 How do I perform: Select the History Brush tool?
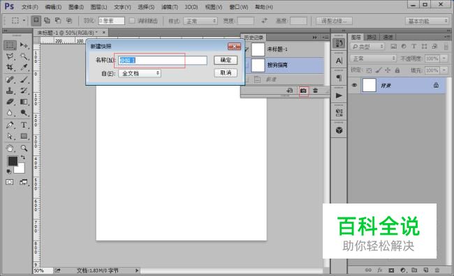(24, 91)
